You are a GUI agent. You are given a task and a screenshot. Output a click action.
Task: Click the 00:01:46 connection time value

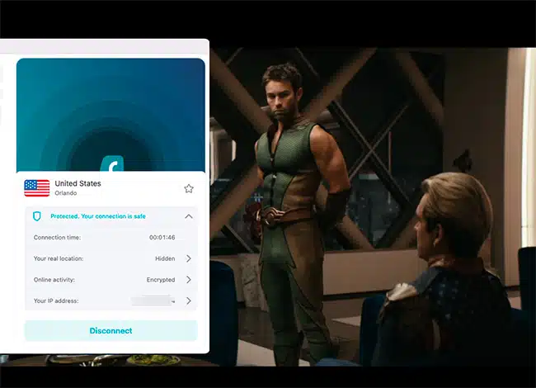162,237
